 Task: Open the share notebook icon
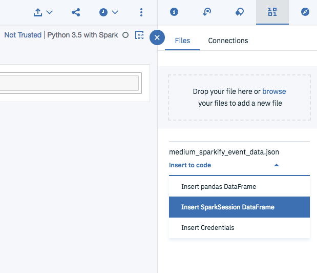[x=76, y=12]
